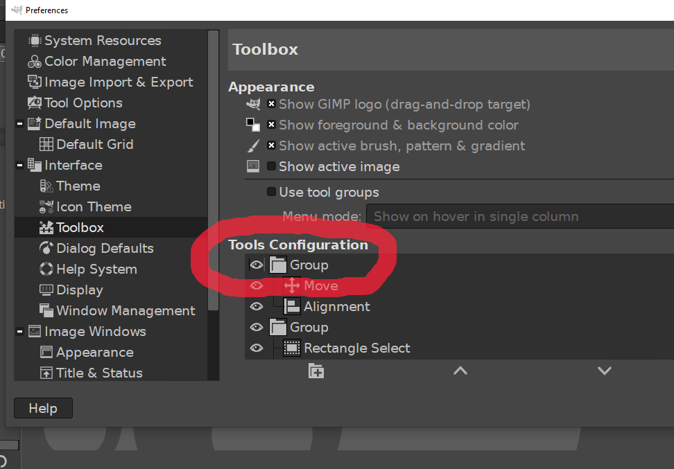Open Menu mode dropdown
Image resolution: width=674 pixels, height=469 pixels.
click(x=519, y=216)
